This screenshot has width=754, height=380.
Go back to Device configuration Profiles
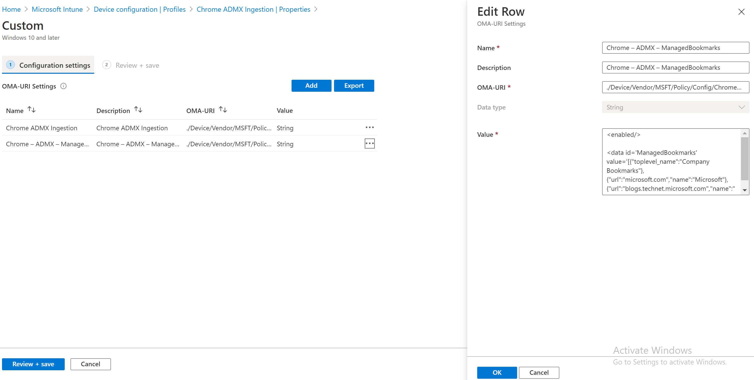tap(140, 9)
